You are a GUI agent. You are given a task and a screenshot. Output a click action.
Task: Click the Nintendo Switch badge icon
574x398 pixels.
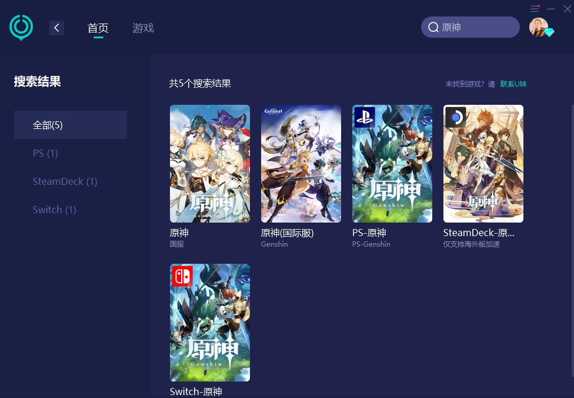182,276
